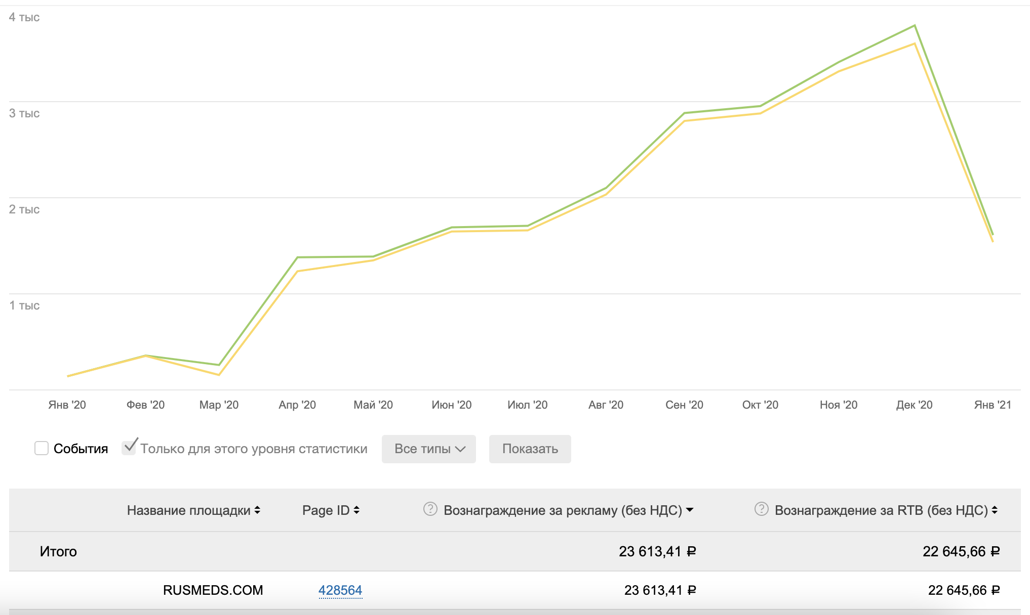
Task: Click Вознаграждение за RTB column header text
Action: click(881, 510)
